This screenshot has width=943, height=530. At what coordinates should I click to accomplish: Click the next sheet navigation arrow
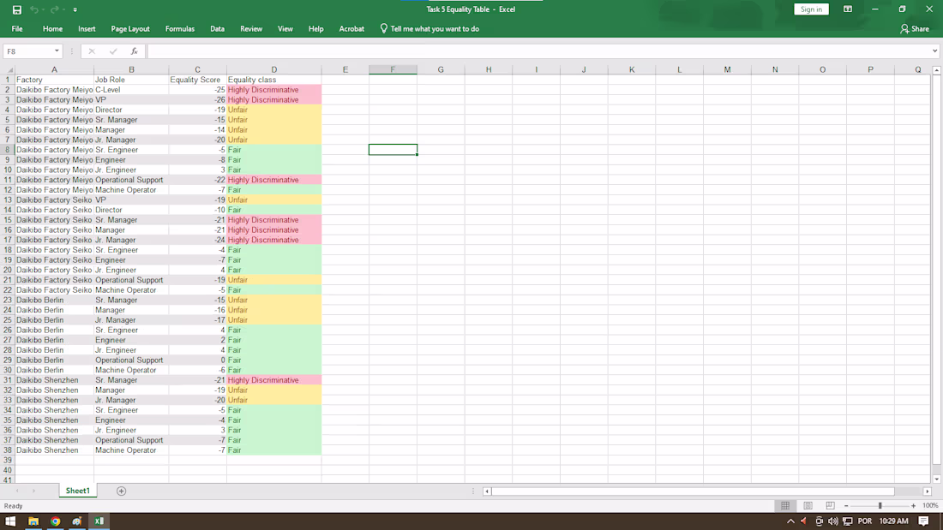[33, 491]
